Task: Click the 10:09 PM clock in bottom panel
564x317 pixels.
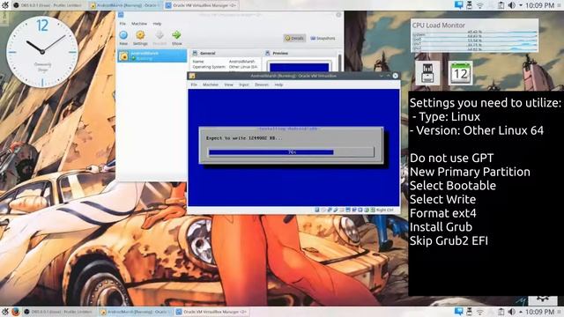Action: pos(539,312)
